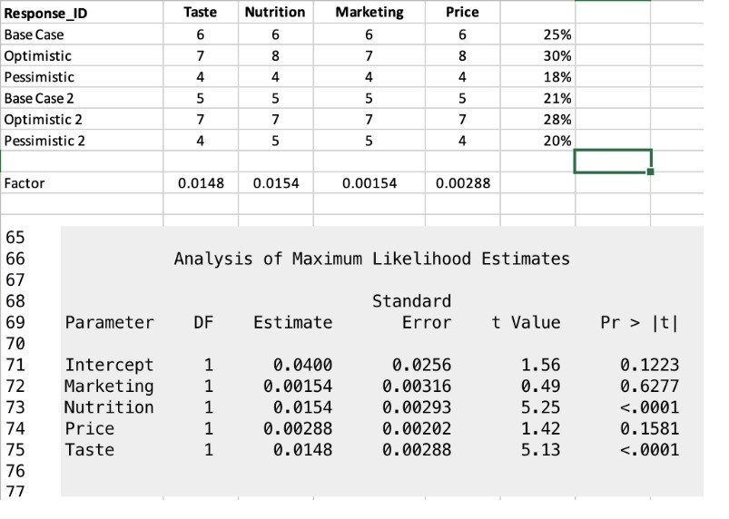Click the 'Base Case 2' row label
The height and width of the screenshot is (519, 729).
[x=39, y=99]
